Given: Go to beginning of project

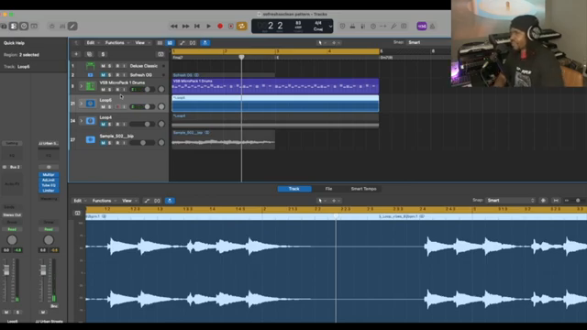Looking at the screenshot, I should click(197, 27).
